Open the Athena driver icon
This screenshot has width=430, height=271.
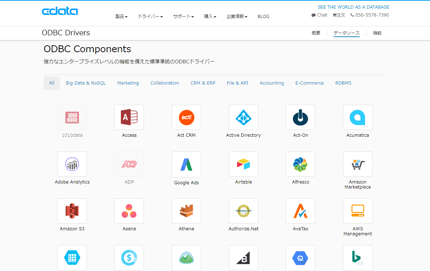[187, 211]
